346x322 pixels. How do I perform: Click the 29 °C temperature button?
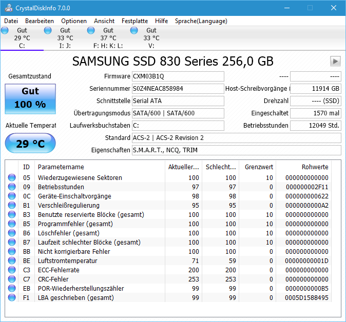tap(30, 144)
